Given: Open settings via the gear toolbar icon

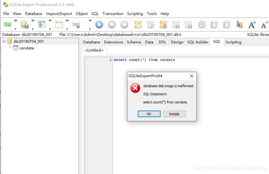Looking at the screenshot, I should [x=202, y=24].
